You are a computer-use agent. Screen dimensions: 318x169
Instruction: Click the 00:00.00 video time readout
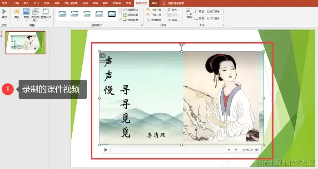click(x=248, y=150)
